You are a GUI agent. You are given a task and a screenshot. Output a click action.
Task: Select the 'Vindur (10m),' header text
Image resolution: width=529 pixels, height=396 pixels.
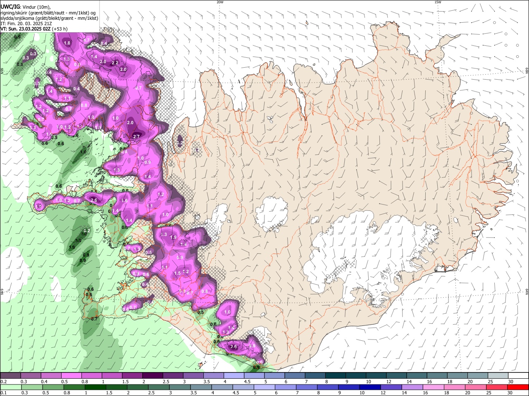pos(36,7)
